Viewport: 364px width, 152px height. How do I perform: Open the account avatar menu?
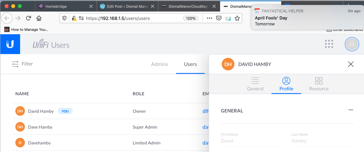(352, 44)
